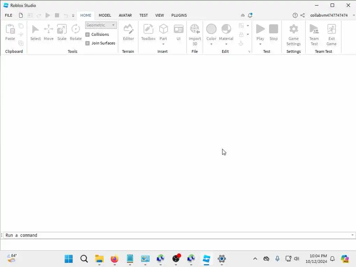Viewport: 356px width, 267px height.
Task: Start a Team Test
Action: pos(314,35)
